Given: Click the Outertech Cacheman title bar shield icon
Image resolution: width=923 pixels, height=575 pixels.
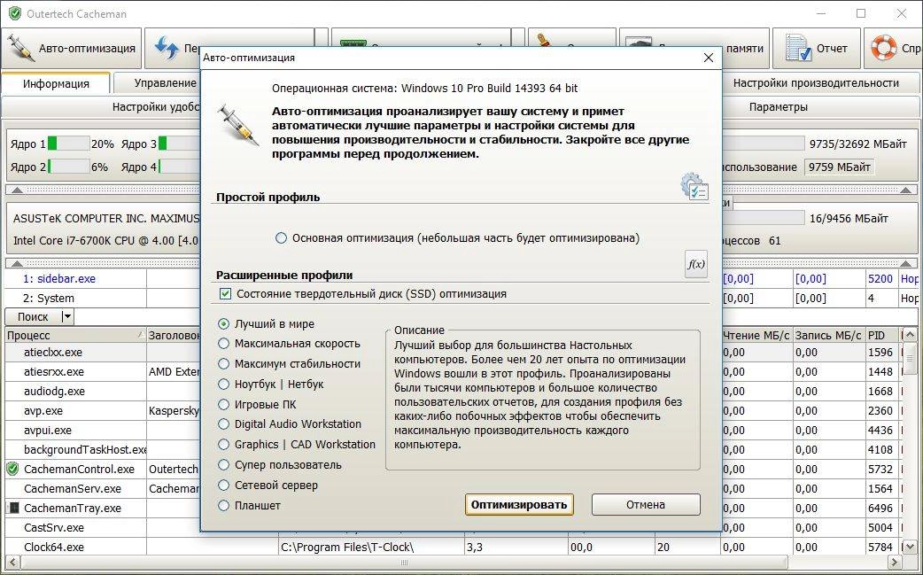Looking at the screenshot, I should pos(15,13).
